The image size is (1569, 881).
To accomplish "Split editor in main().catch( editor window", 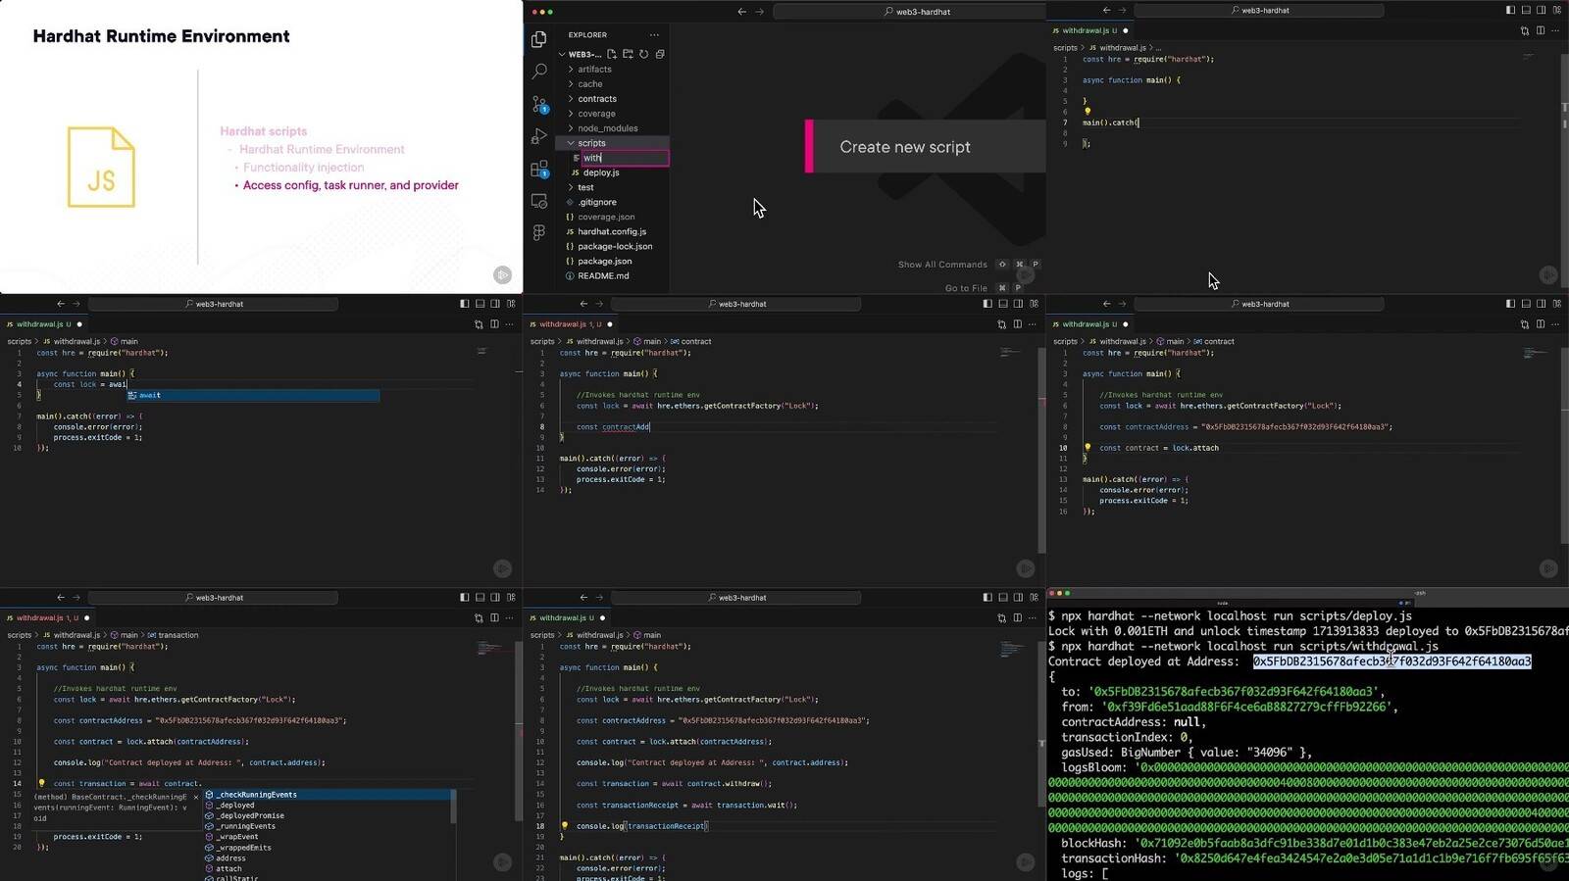I will (x=1540, y=30).
